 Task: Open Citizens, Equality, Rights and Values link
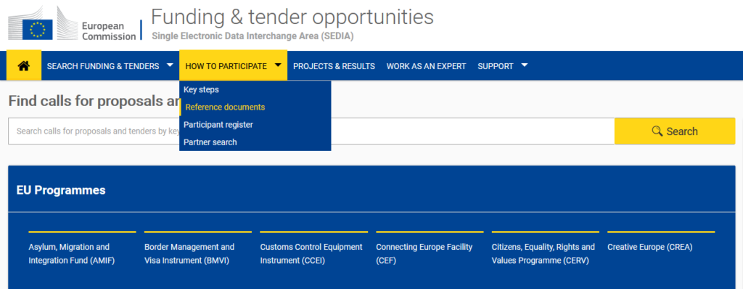click(x=543, y=254)
